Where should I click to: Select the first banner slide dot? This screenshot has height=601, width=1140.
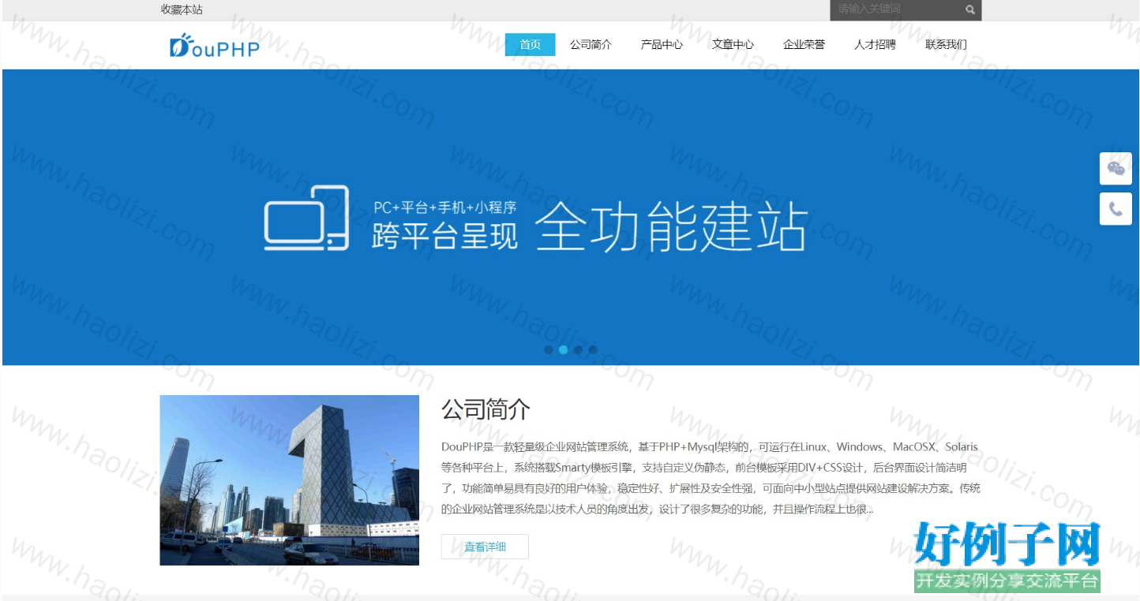point(549,349)
